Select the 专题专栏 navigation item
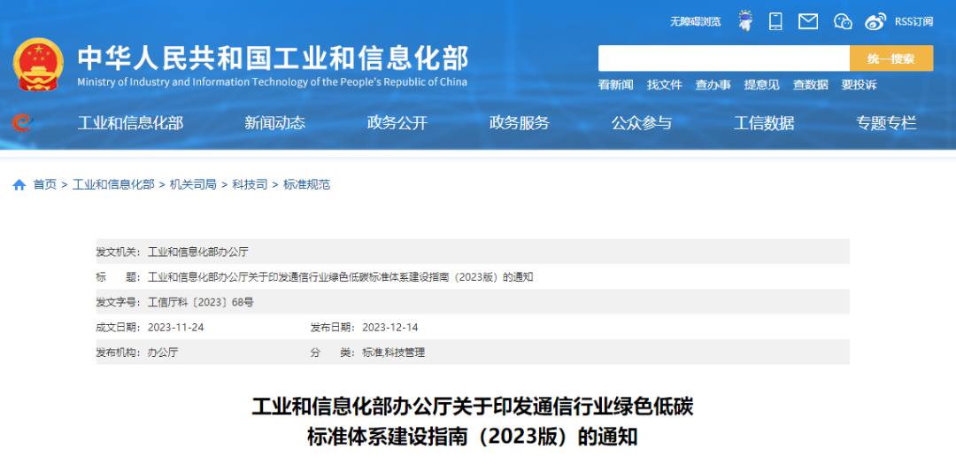This screenshot has height=465, width=956. pos(885,123)
